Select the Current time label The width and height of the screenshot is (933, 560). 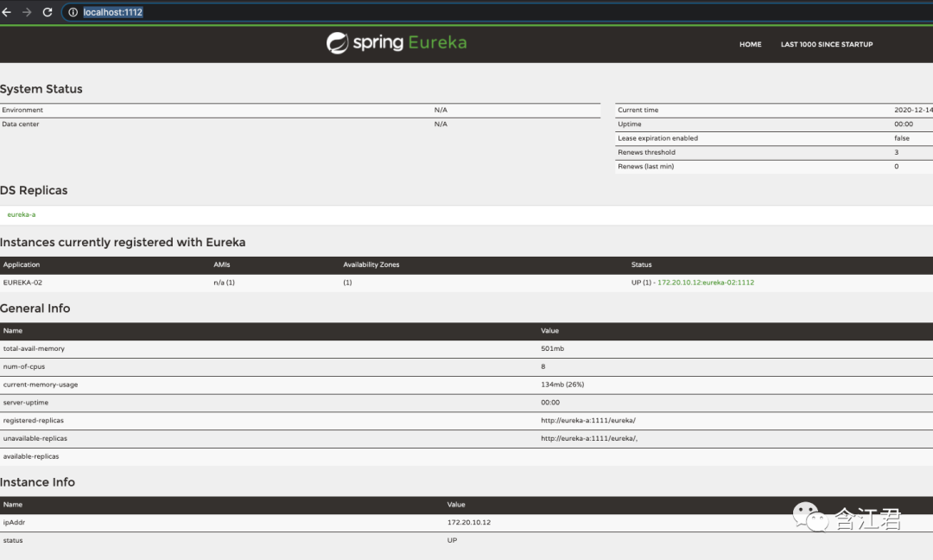638,110
